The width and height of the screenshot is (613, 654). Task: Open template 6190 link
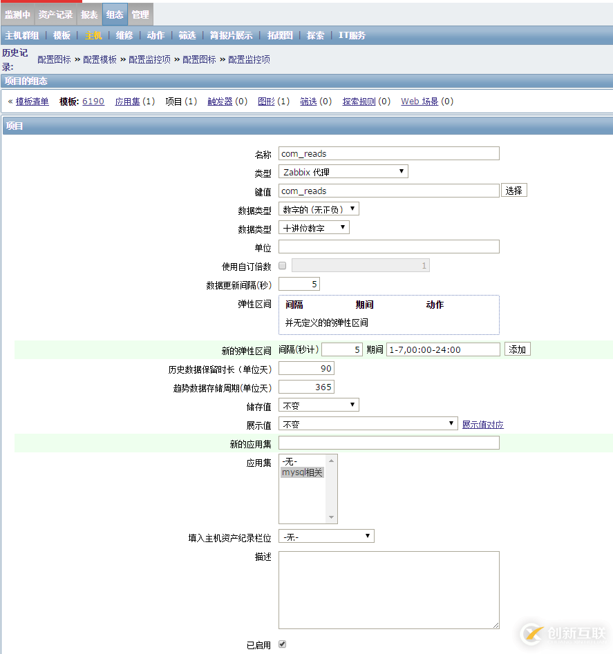point(93,102)
